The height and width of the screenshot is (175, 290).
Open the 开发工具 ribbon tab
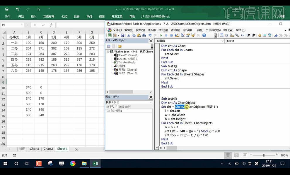click(117, 17)
